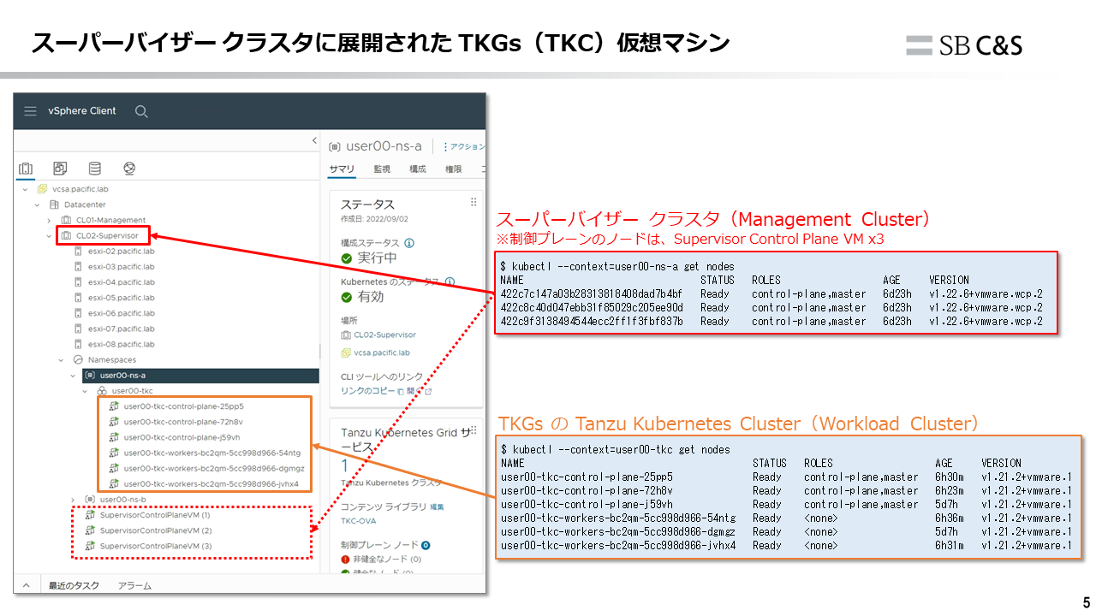The height and width of the screenshot is (616, 1096).
Task: Select SupervisorControlPlaneVM (2)
Action: point(155,530)
